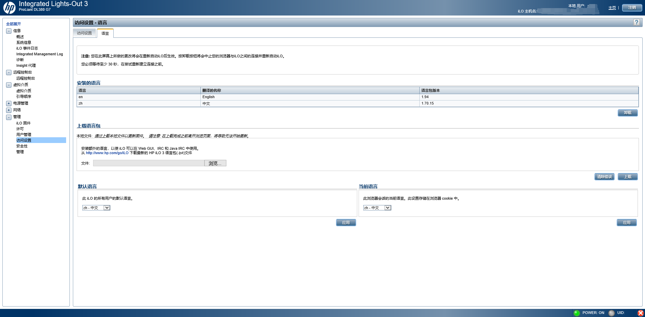Screen dimensions: 645x317
Task: Expand the 网络 tree section
Action: (9, 110)
